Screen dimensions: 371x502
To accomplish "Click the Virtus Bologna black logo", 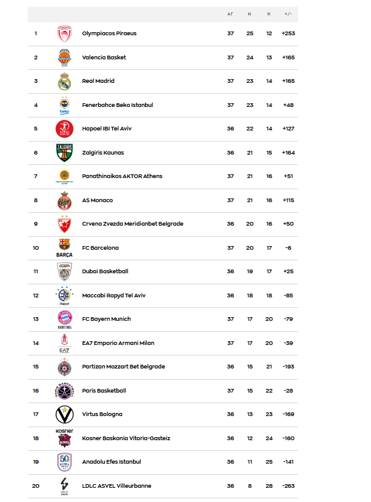I will 64,414.
